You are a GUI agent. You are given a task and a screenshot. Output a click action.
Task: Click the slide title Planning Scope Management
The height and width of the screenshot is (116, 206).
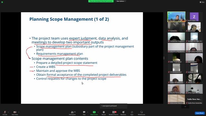[x=69, y=19]
